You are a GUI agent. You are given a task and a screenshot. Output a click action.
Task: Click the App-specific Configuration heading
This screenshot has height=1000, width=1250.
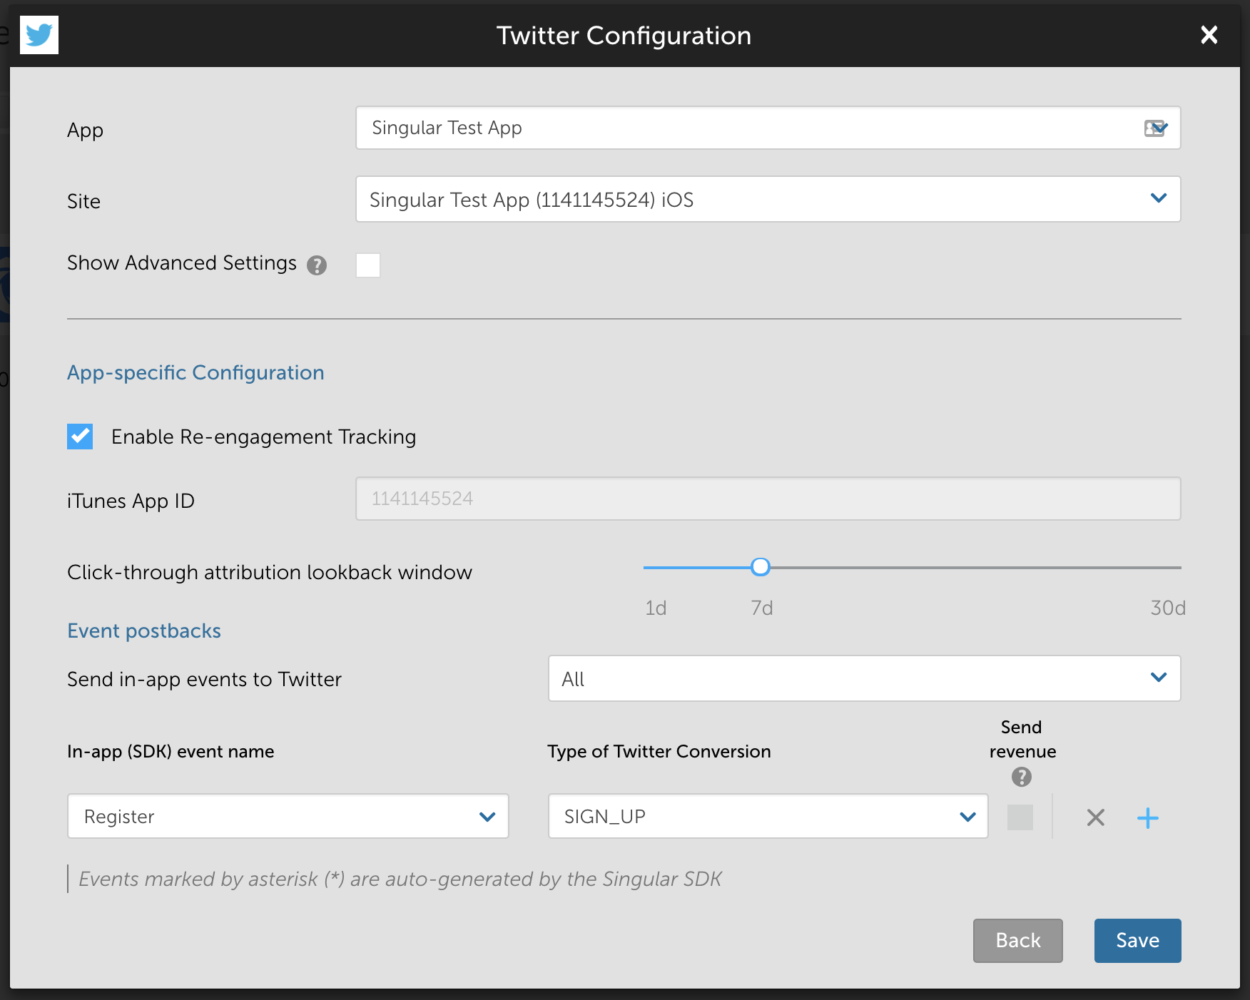coord(195,372)
